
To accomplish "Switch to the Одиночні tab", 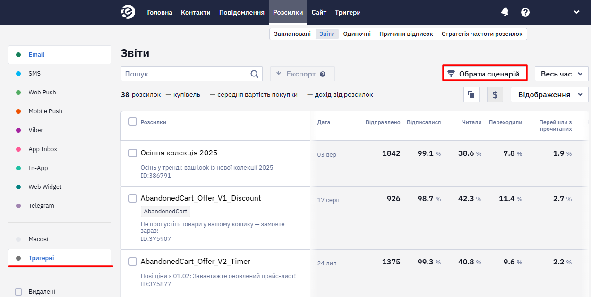I will tap(357, 34).
